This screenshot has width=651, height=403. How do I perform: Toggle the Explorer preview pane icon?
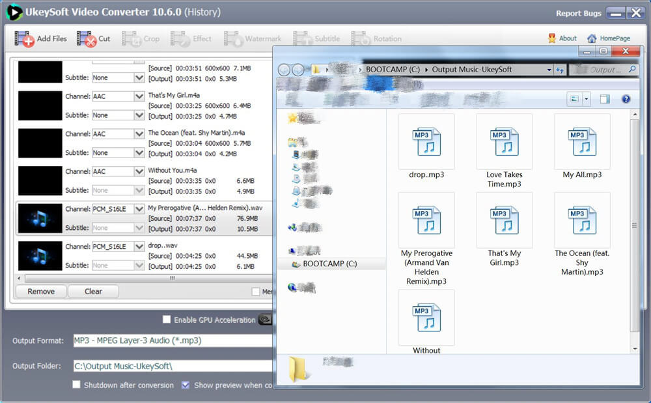(605, 99)
